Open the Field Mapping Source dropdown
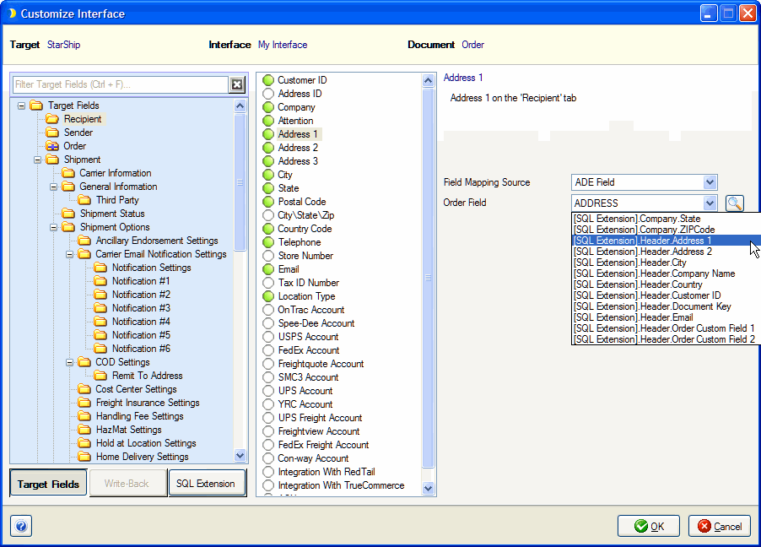This screenshot has width=761, height=547. tap(710, 182)
